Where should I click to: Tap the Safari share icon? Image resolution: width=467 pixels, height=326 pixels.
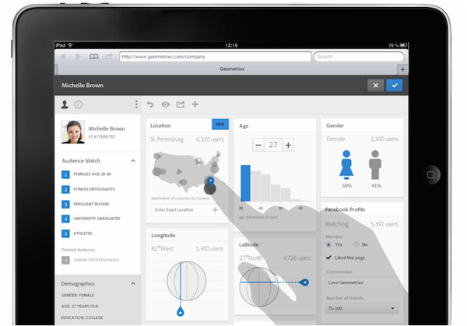coord(109,56)
